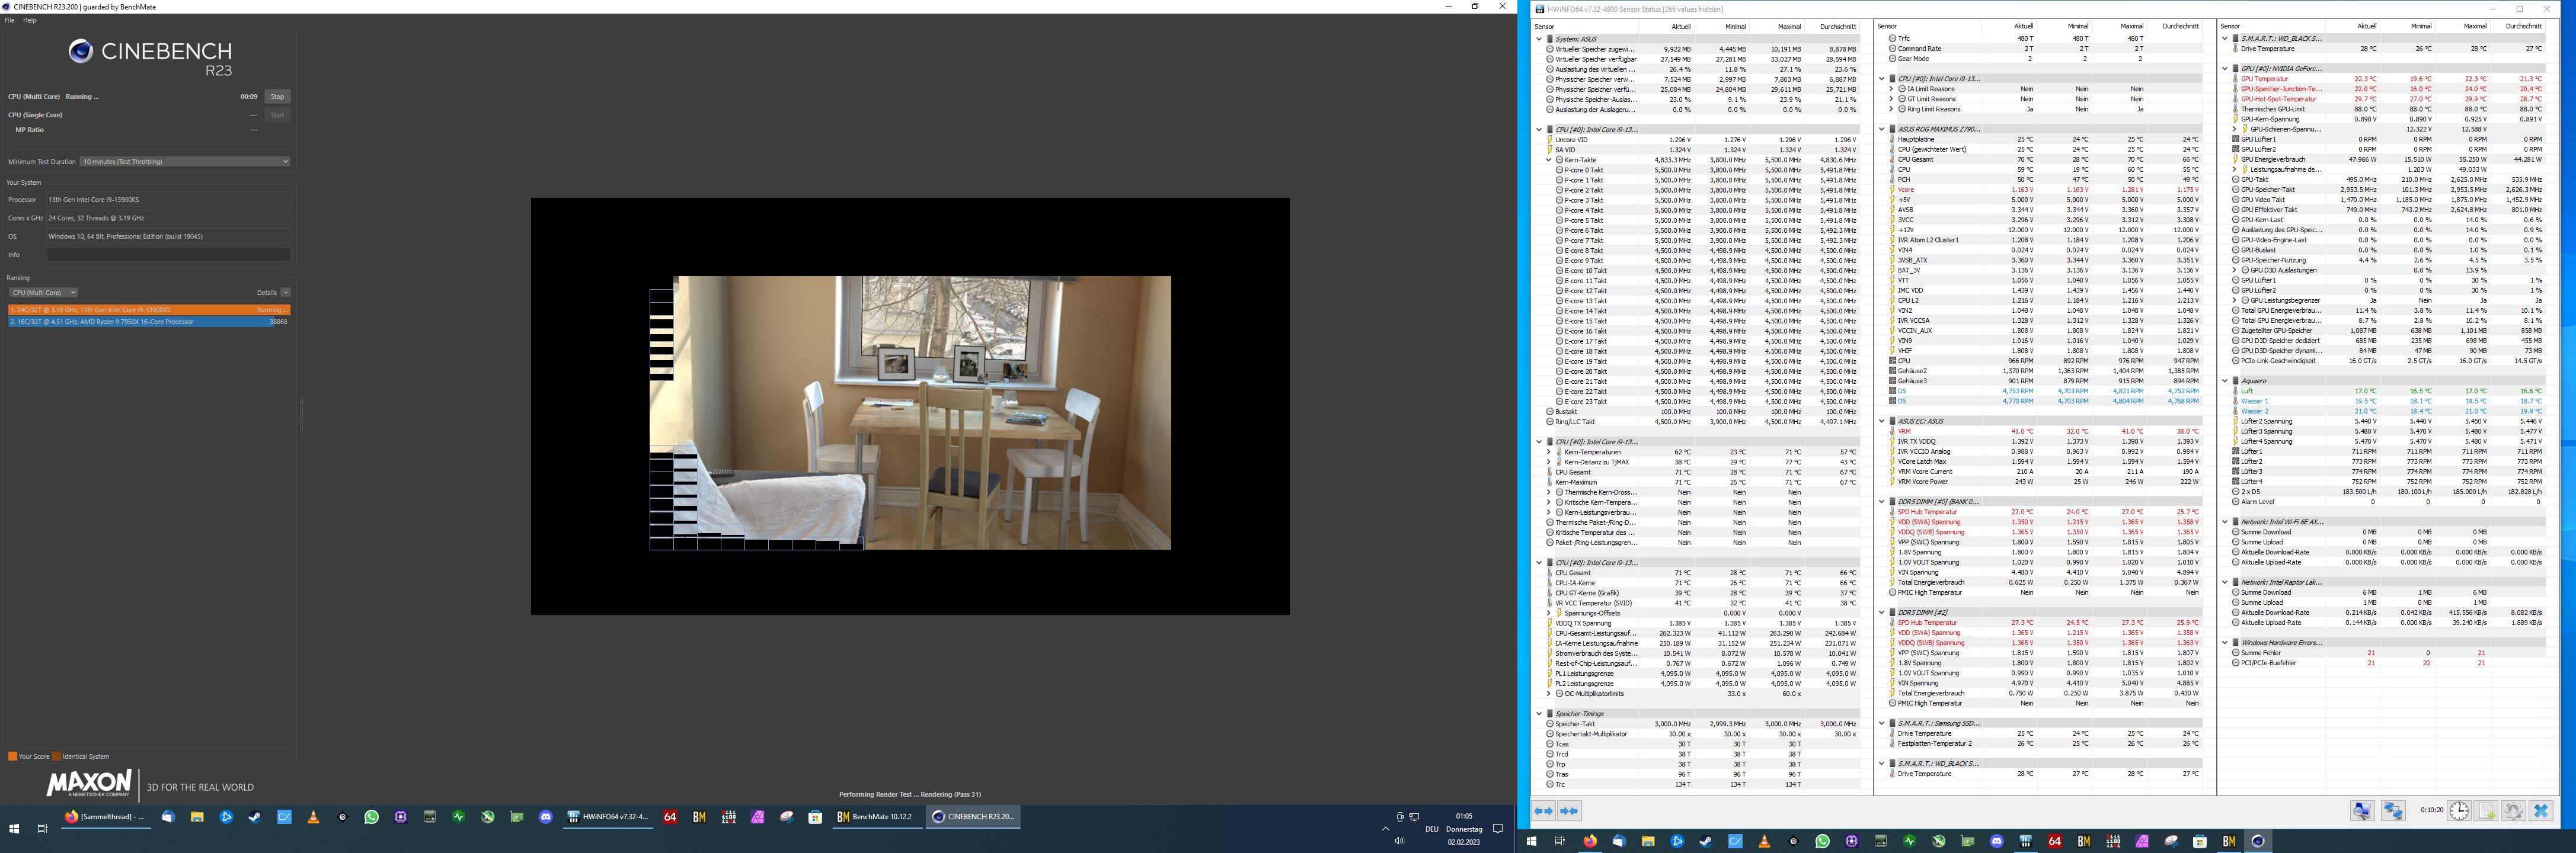The image size is (2576, 853).
Task: Select VRM Vcore Power sensor row
Action: 2041,482
